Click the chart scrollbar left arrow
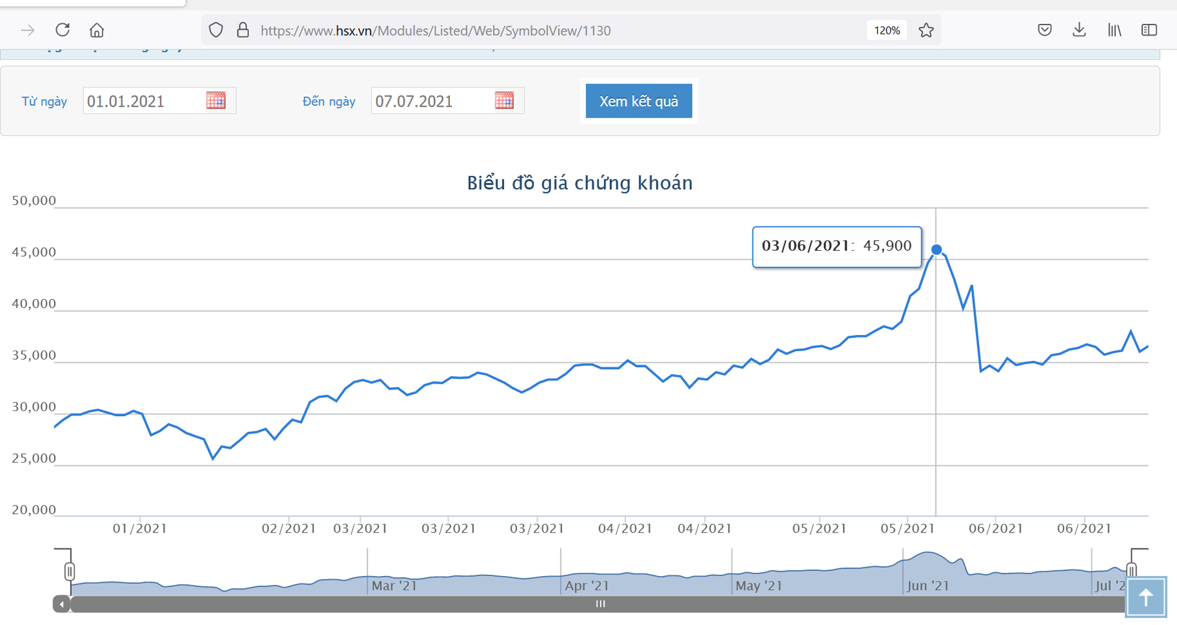 click(61, 604)
